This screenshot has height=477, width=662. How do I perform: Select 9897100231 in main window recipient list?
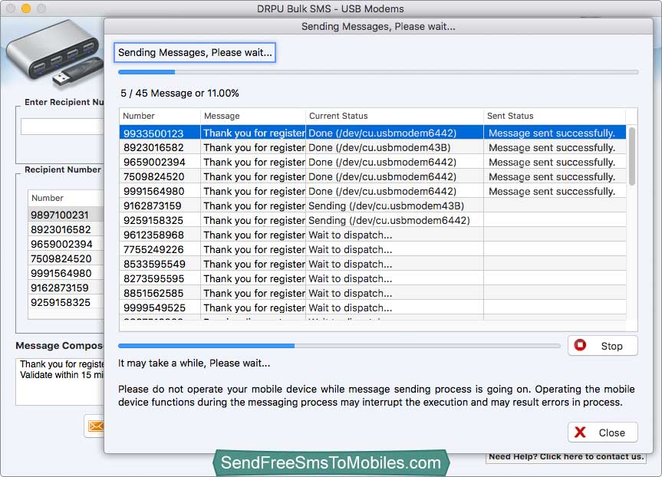(66, 215)
